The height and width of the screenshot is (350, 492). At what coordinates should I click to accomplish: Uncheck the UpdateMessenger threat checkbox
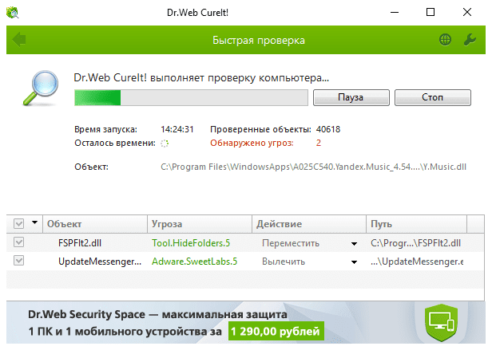[19, 262]
